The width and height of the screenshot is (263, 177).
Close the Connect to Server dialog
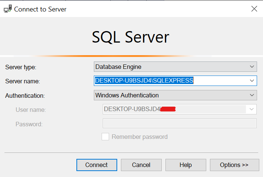(254, 9)
